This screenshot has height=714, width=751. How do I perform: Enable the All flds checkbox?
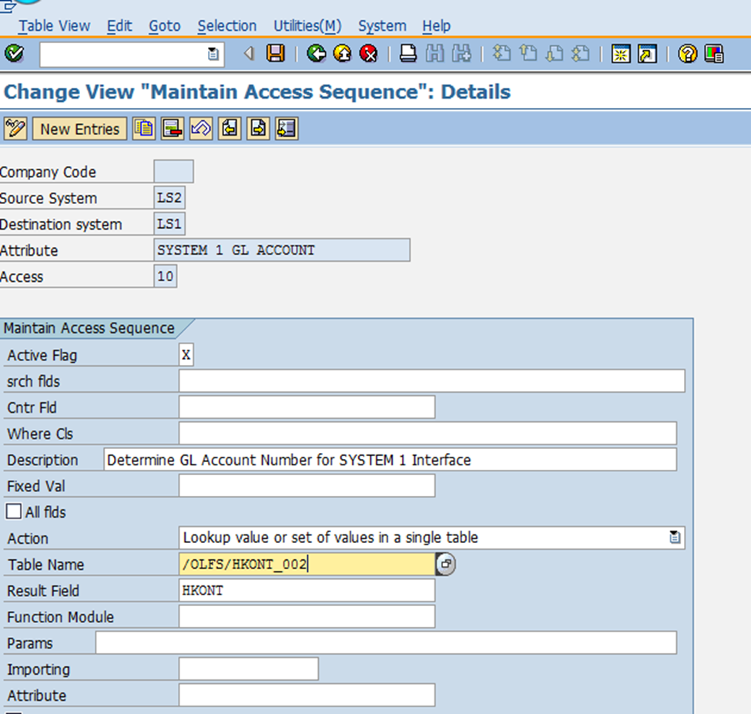tap(13, 511)
